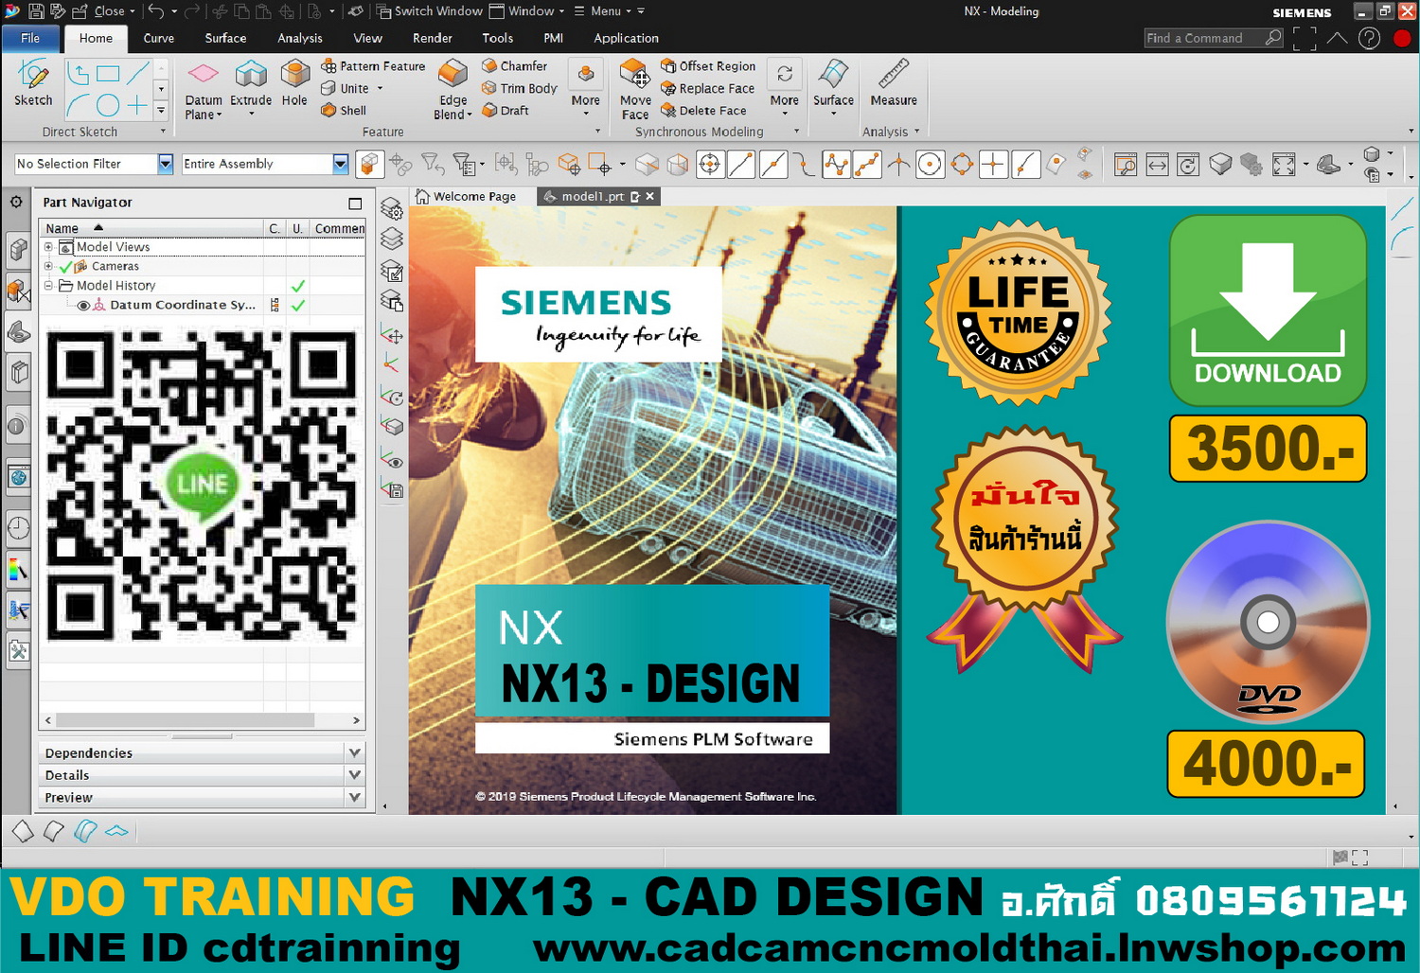The height and width of the screenshot is (973, 1420).
Task: Open the File menu
Action: 30,39
